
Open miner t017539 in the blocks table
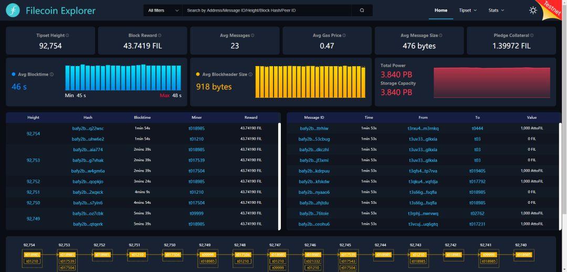[197, 160]
